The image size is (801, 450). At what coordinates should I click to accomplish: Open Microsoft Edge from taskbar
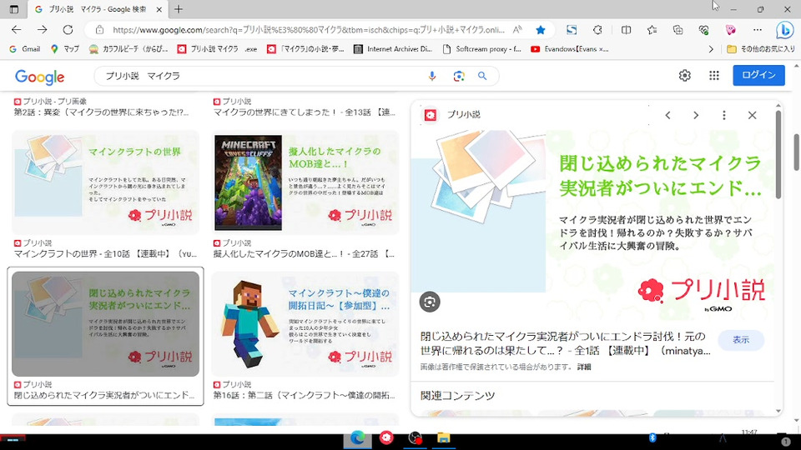[x=357, y=438]
